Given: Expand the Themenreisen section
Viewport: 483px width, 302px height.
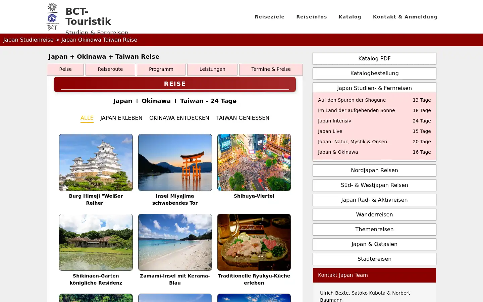Looking at the screenshot, I should click(374, 230).
